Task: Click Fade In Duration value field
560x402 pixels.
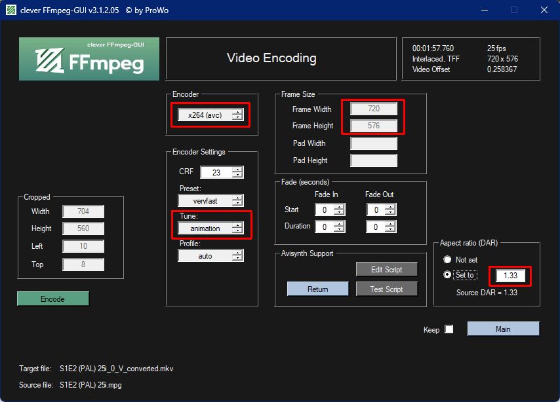Action: coord(325,227)
